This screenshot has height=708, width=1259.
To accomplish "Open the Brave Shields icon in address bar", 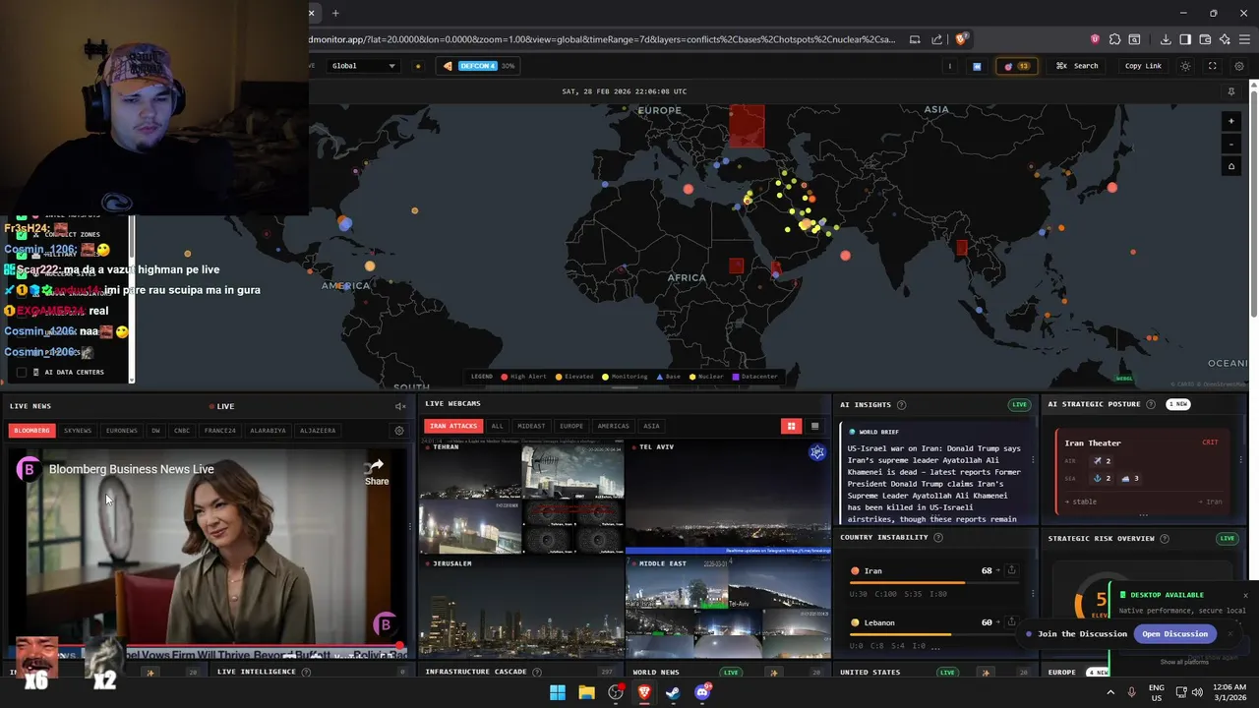I will [961, 39].
